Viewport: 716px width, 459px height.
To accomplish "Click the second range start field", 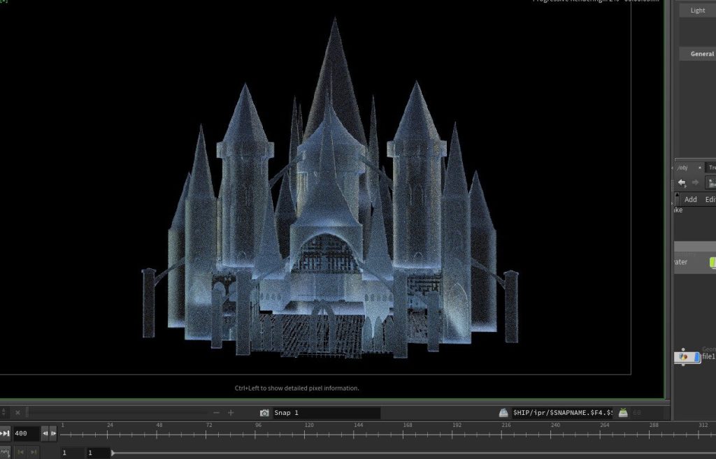I will pos(98,453).
